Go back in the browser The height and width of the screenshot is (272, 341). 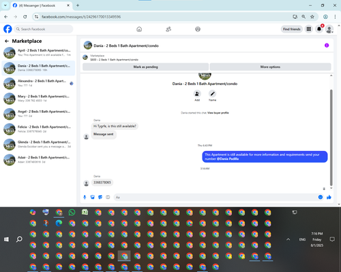[6, 16]
